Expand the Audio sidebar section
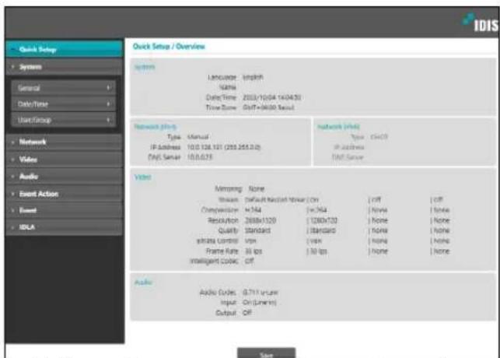Image resolution: width=500 pixels, height=358 pixels. click(x=64, y=177)
